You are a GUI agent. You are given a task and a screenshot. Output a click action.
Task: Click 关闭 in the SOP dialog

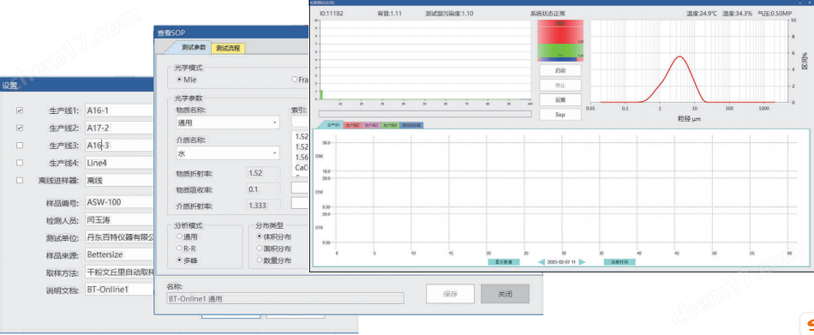point(506,294)
